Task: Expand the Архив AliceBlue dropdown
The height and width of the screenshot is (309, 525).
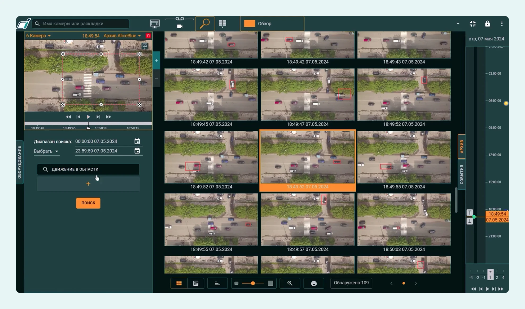Action: pos(122,36)
